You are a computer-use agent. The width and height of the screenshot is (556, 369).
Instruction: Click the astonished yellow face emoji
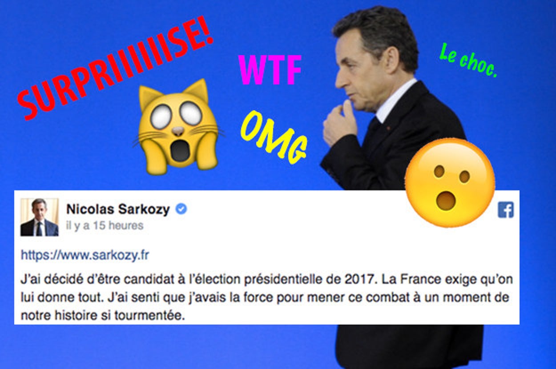coord(450,183)
